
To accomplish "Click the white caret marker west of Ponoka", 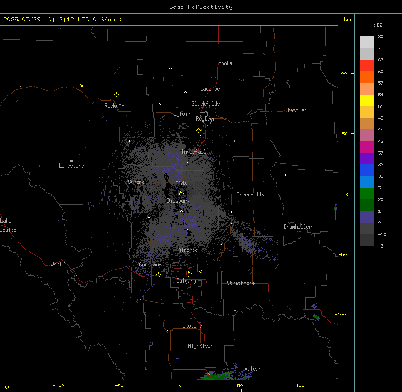I will [x=171, y=68].
